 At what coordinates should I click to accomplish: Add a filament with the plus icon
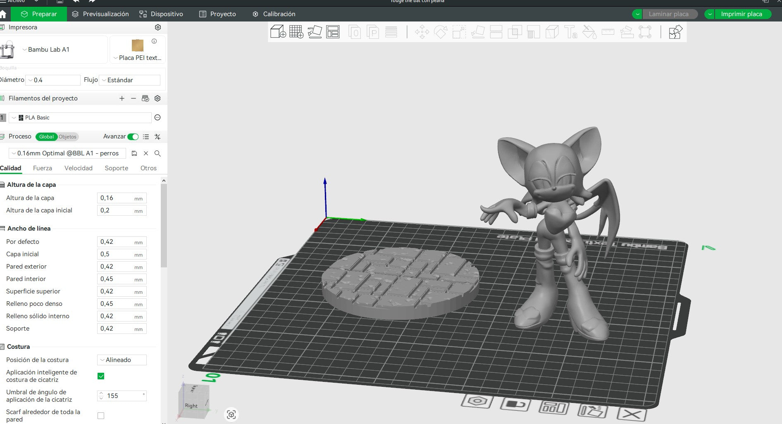pos(122,98)
